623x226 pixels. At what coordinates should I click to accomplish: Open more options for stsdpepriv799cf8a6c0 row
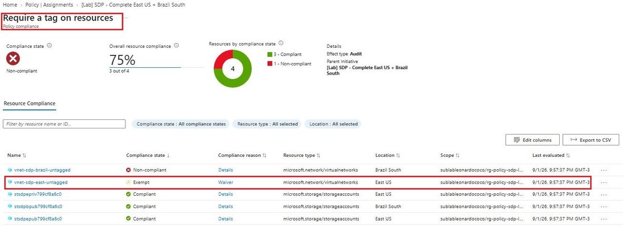pyautogui.click(x=604, y=194)
